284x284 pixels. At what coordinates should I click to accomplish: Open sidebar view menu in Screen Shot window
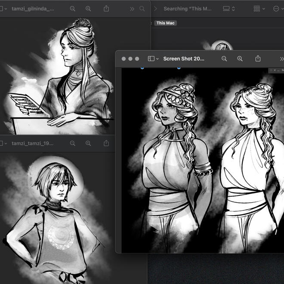(153, 59)
